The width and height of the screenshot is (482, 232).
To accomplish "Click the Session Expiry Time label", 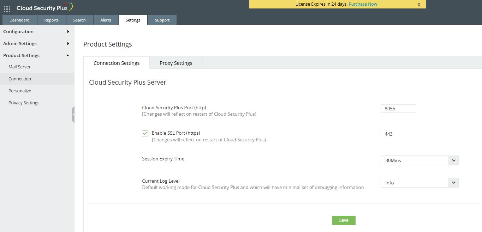I will pos(163,159).
